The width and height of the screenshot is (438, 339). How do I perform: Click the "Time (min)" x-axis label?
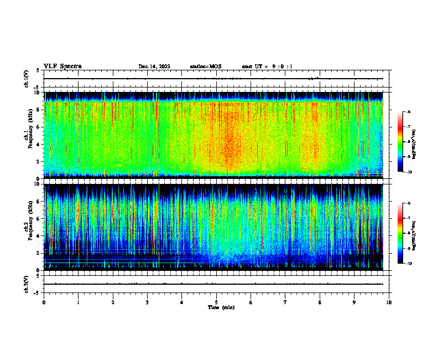(221, 307)
